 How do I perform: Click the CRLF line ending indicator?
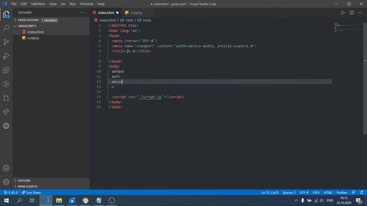[316, 192]
